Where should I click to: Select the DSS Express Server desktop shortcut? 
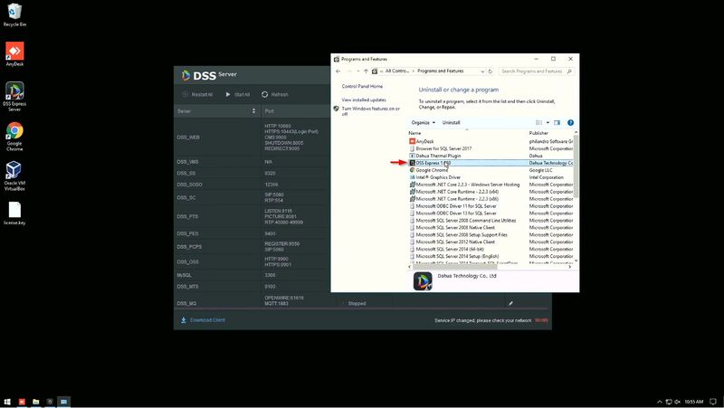14,97
